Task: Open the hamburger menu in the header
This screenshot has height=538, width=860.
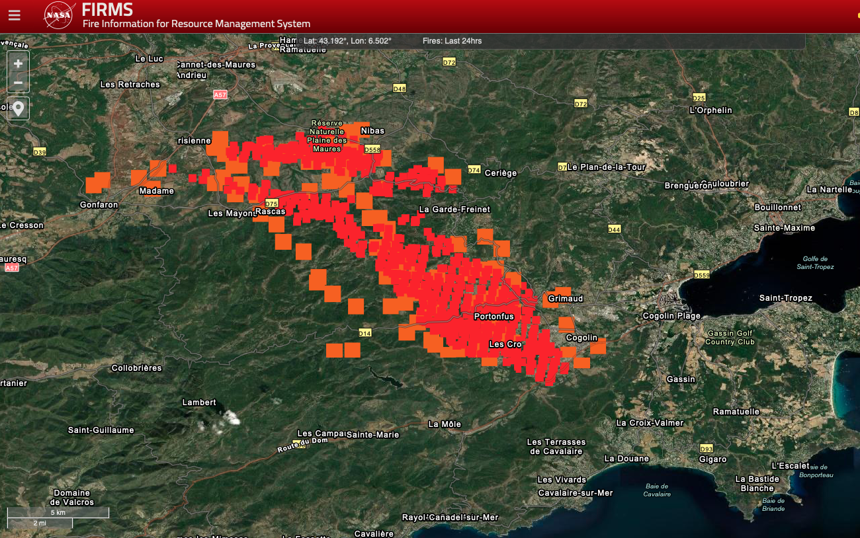Action: pyautogui.click(x=15, y=15)
